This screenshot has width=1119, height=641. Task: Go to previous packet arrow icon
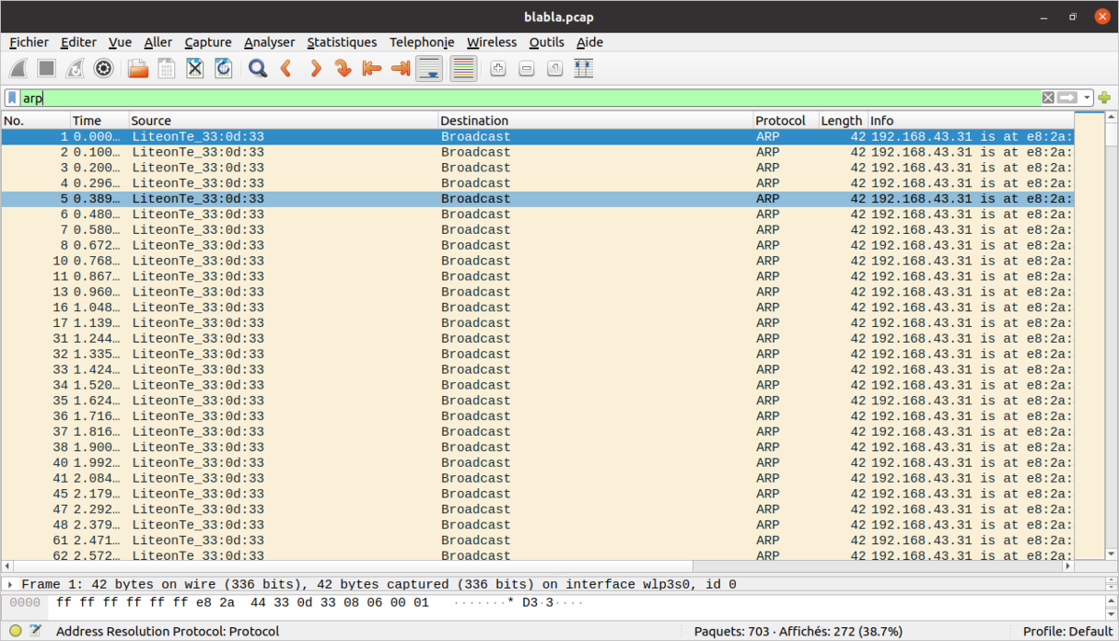click(286, 68)
